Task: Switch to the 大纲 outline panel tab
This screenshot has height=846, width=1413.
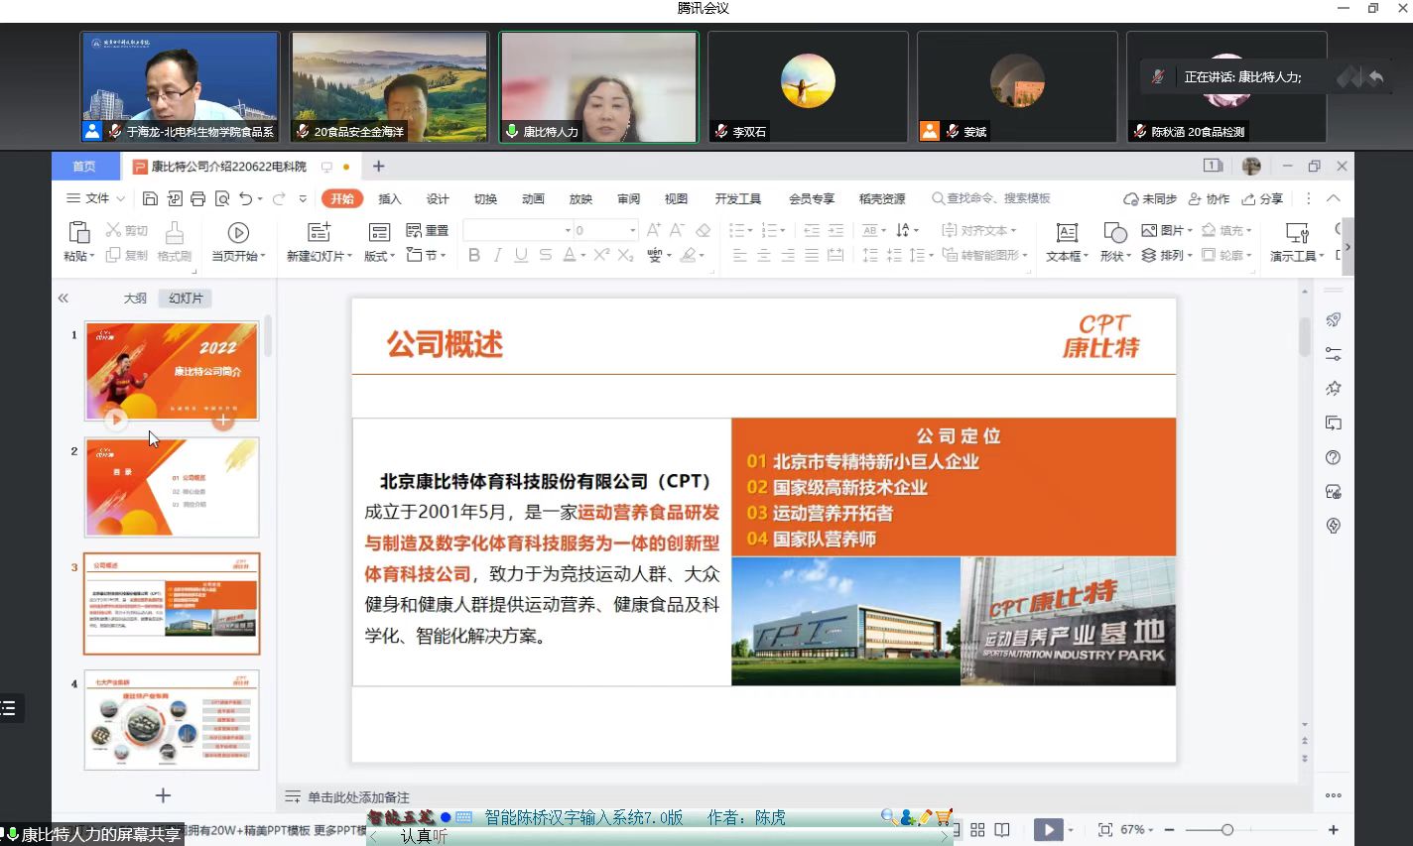Action: click(x=135, y=299)
